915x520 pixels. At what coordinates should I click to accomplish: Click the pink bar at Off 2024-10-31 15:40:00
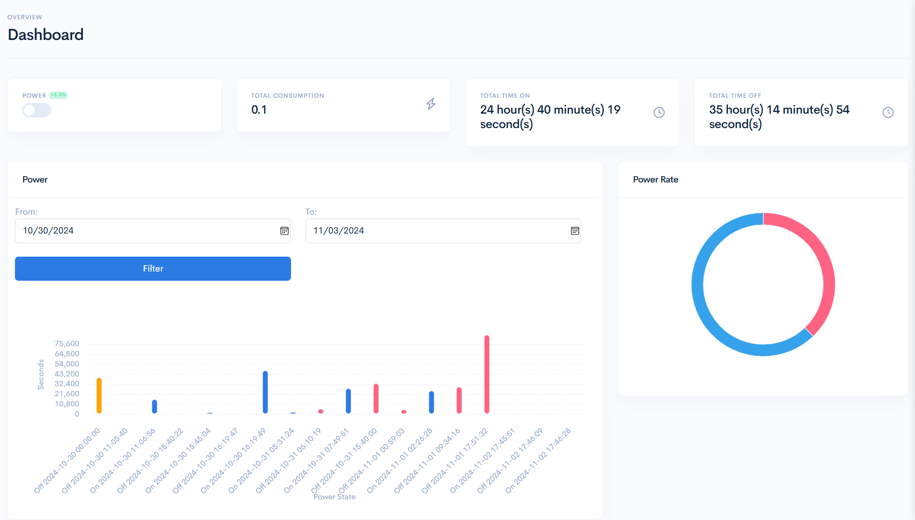tap(376, 399)
